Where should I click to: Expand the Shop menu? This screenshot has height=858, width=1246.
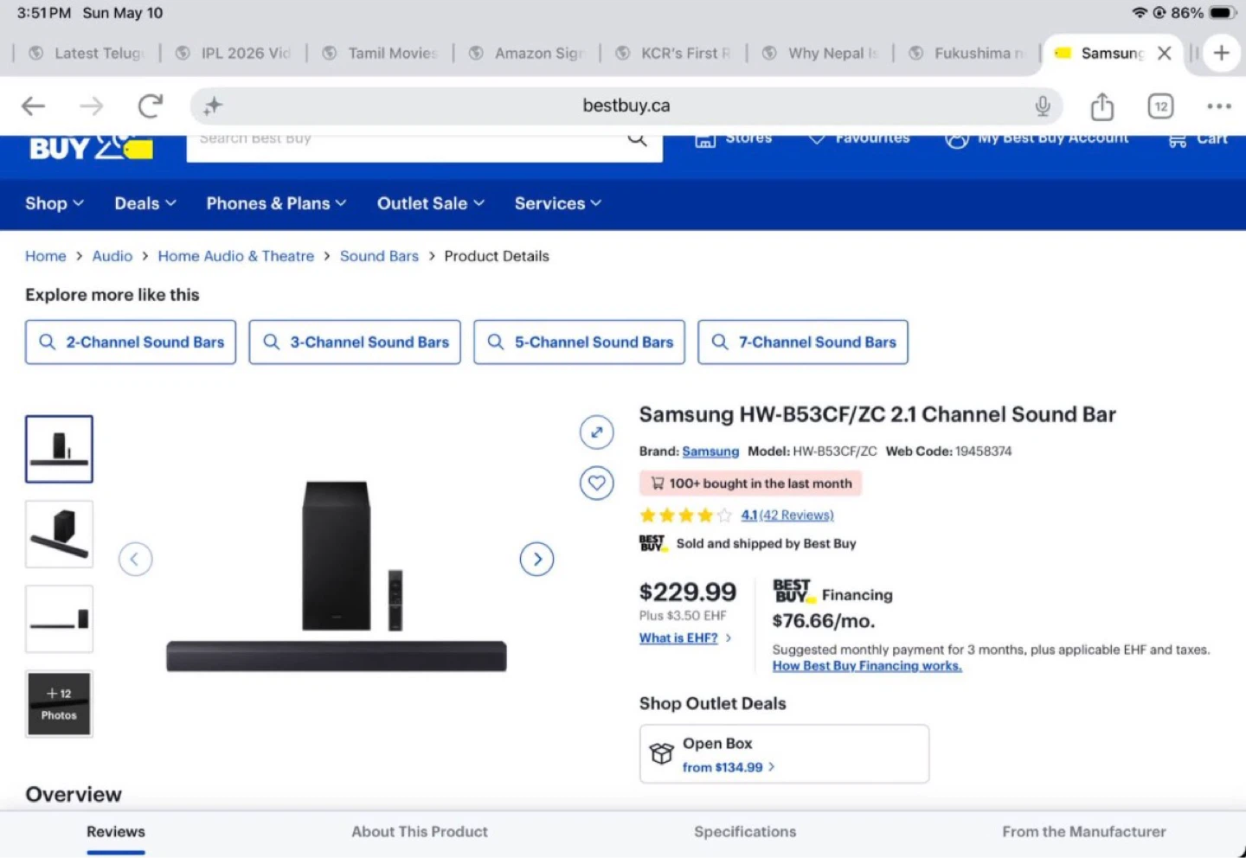point(54,203)
